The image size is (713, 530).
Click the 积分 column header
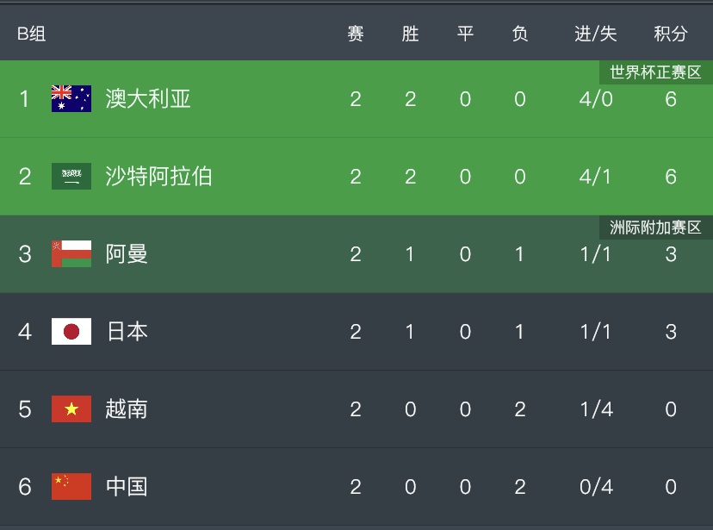[x=671, y=34]
